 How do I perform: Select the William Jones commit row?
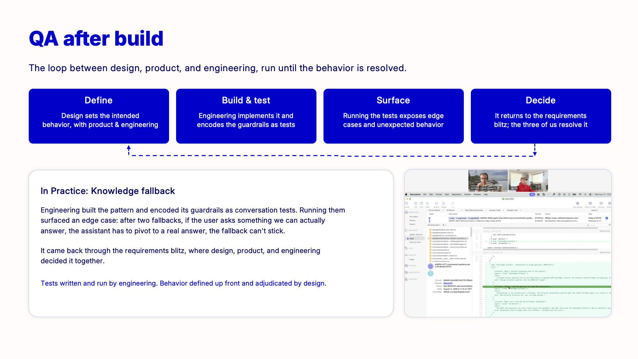(x=518, y=218)
